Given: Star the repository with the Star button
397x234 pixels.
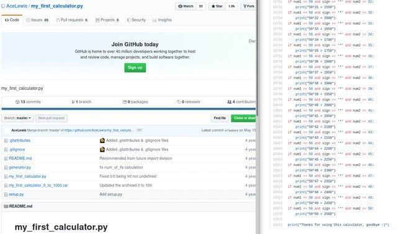Looking at the screenshot, I should click(x=217, y=6).
